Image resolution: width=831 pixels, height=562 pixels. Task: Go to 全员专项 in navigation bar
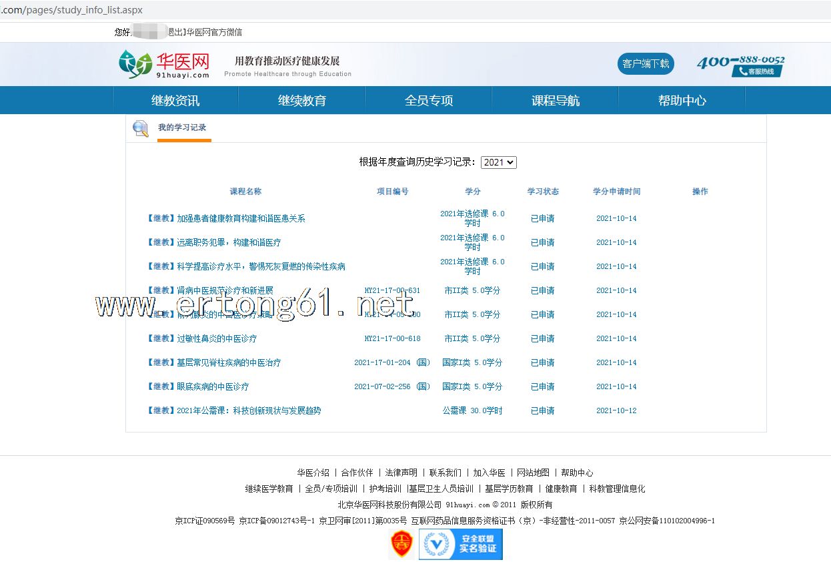click(429, 101)
